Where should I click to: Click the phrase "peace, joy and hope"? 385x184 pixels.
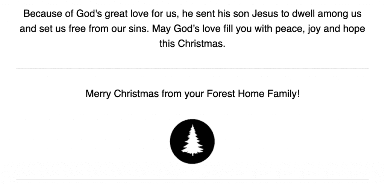click(x=320, y=29)
